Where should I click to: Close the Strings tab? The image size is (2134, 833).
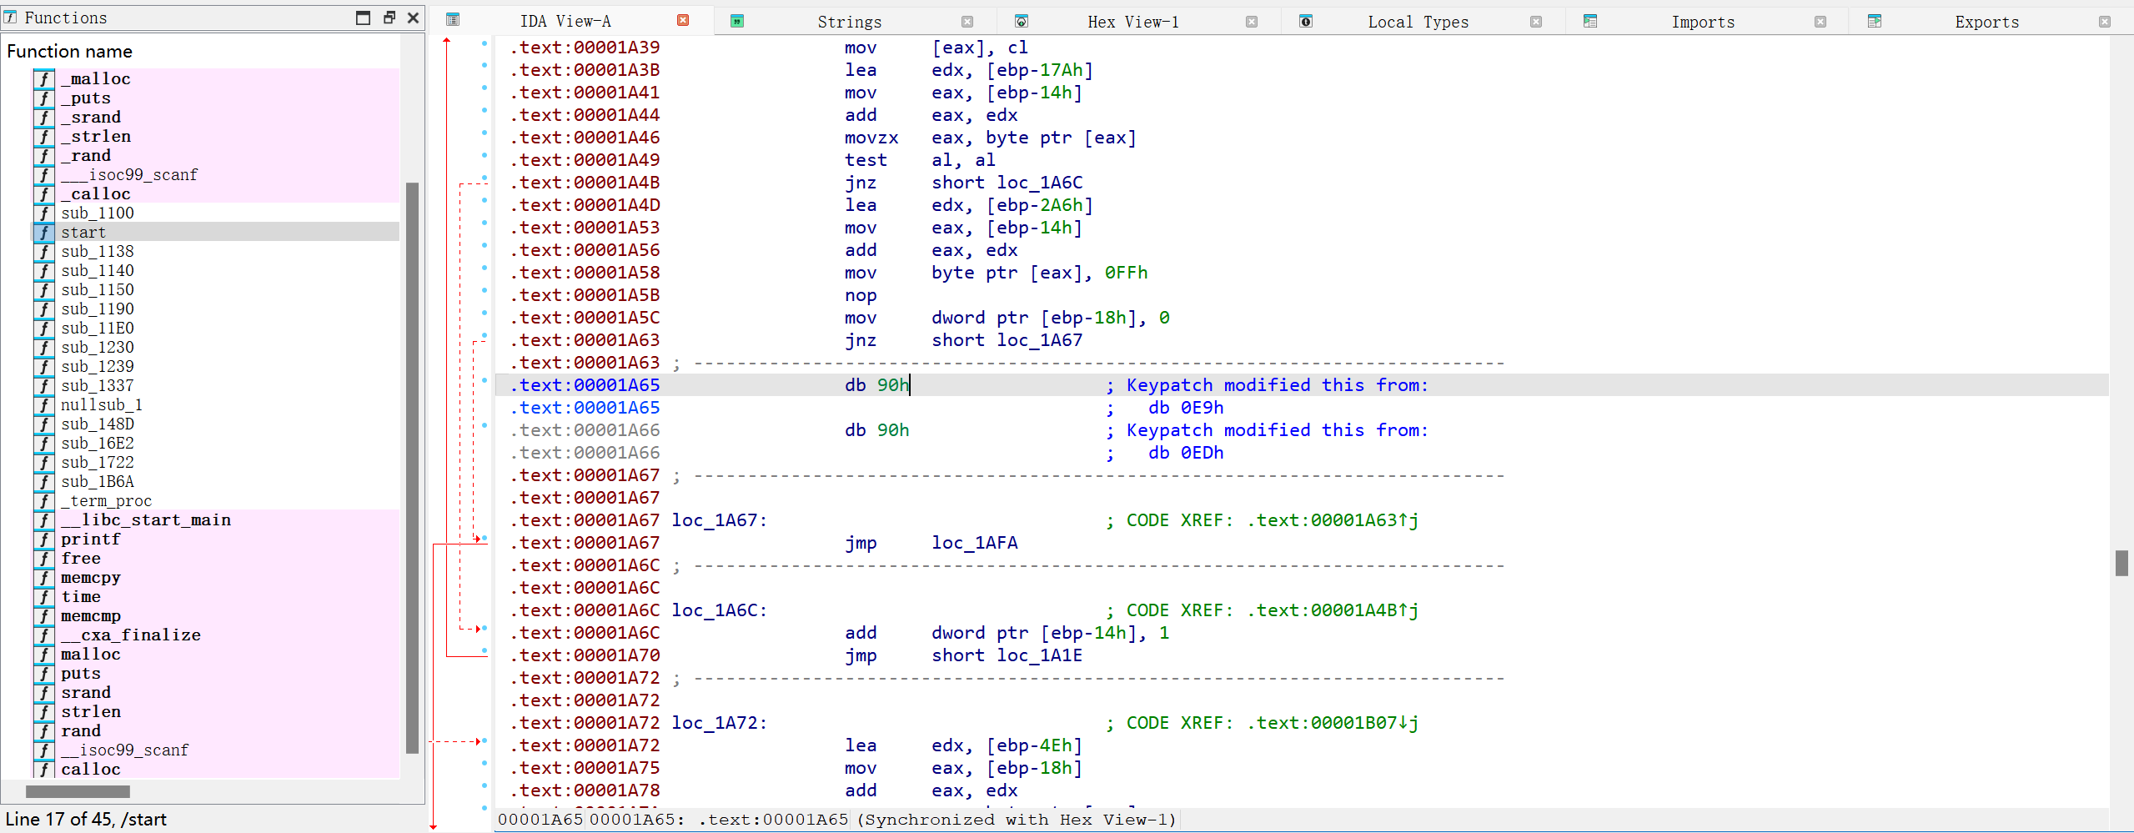click(967, 22)
